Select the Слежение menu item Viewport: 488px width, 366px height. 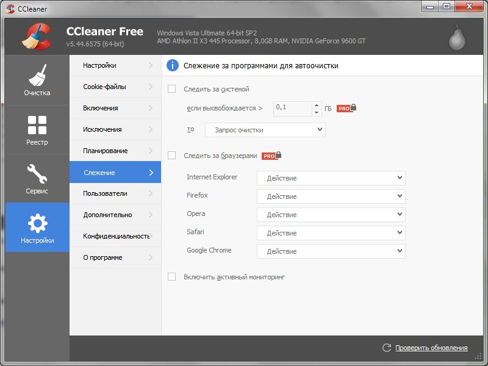coord(115,172)
